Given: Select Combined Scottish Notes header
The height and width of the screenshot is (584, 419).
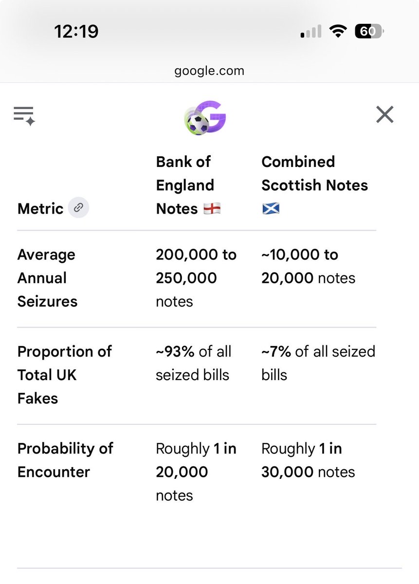Looking at the screenshot, I should (x=315, y=185).
